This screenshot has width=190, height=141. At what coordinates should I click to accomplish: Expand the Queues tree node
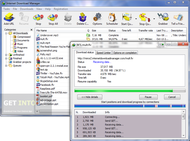pos(6,66)
